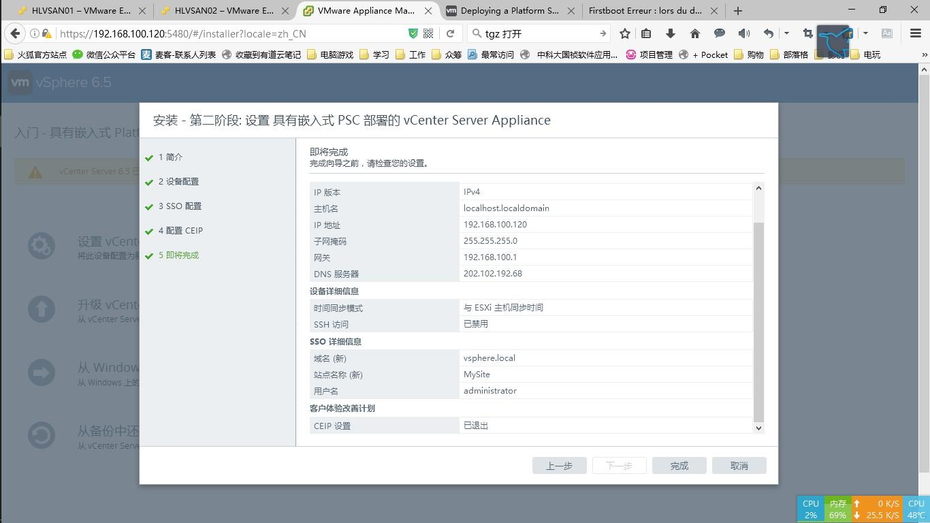This screenshot has width=930, height=523.
Task: Go to wizard step 2 设备配置
Action: [178, 182]
